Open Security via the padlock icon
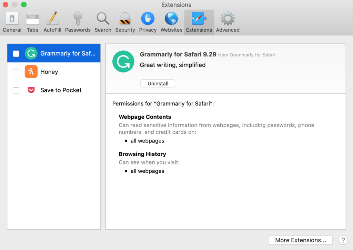353x250 pixels. [125, 19]
